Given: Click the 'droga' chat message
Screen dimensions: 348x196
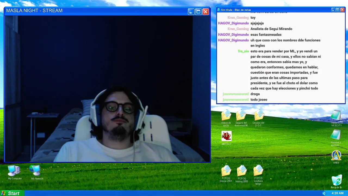Looking at the screenshot, I should coord(255,94).
